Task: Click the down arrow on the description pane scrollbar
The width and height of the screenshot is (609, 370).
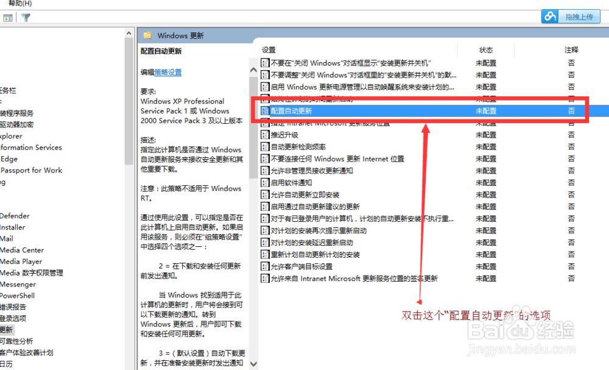Action: [x=253, y=363]
